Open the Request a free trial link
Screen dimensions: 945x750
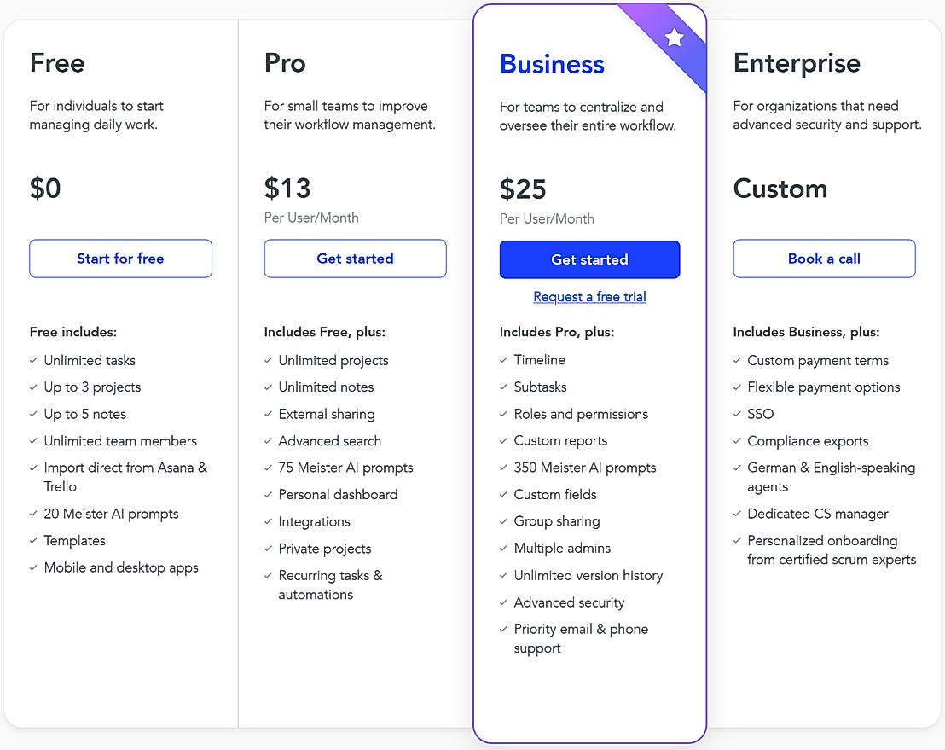click(589, 297)
